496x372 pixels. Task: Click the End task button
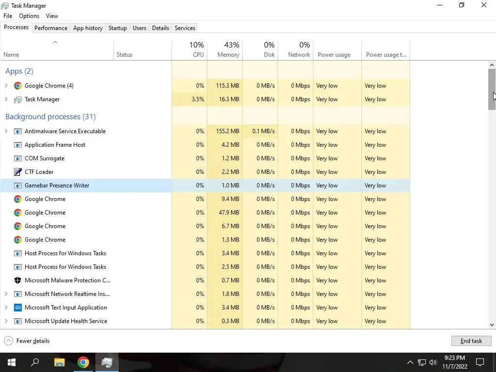[471, 341]
